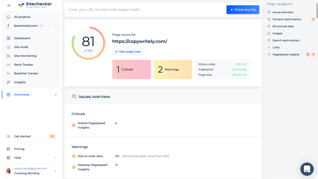Click the Pricing wallet icon
The height and width of the screenshot is (179, 318).
coord(8,149)
